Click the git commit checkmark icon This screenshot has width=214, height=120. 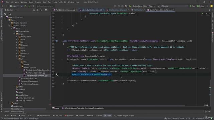[29, 6]
